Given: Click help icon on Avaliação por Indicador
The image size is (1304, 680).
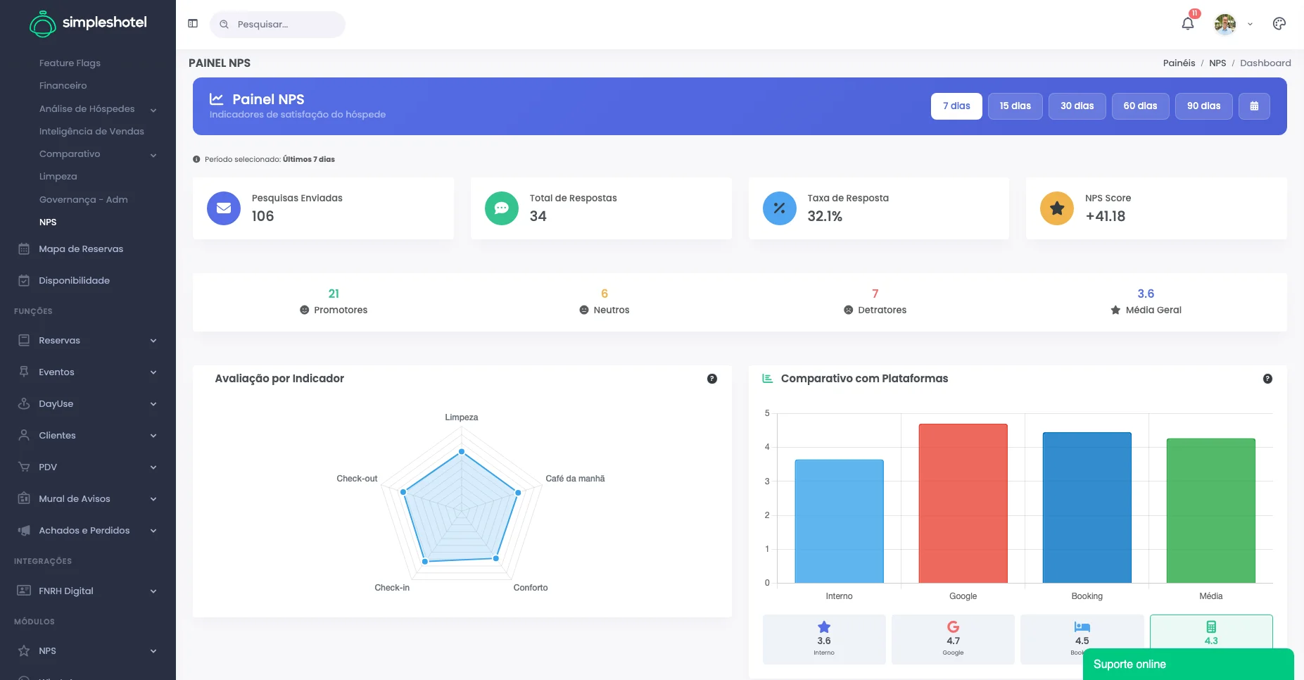Looking at the screenshot, I should point(712,379).
